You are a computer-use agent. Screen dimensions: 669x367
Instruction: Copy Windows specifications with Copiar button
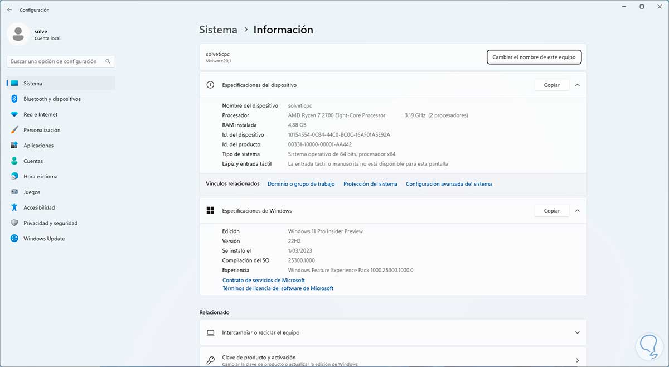pyautogui.click(x=552, y=211)
